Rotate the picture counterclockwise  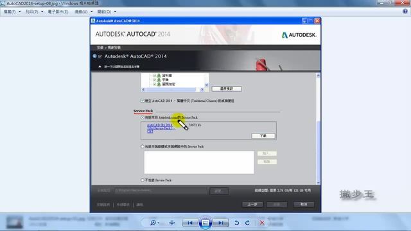pos(236,223)
